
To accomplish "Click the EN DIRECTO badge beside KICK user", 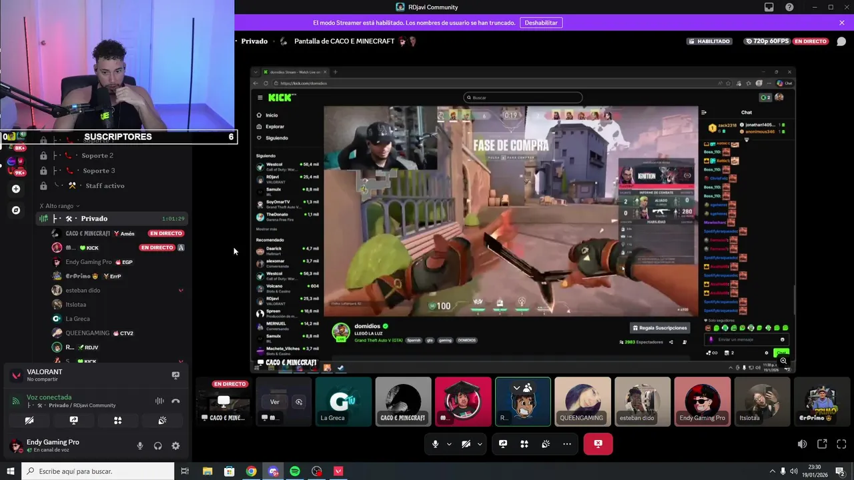I will (x=157, y=247).
